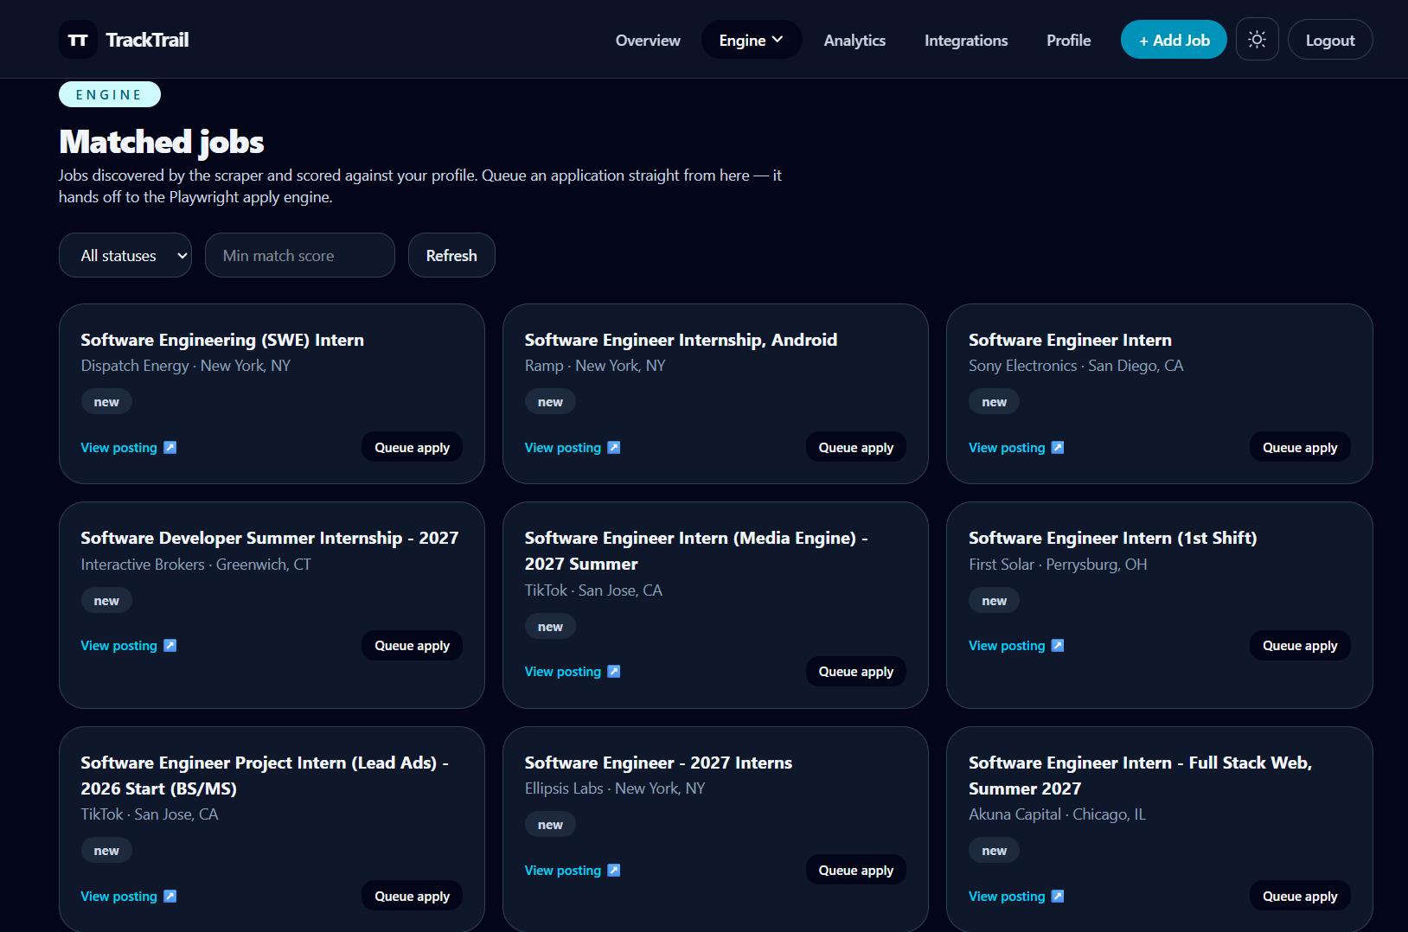Screen dimensions: 1408x932
Task: Click the new status badge on Ramp card
Action: click(550, 402)
